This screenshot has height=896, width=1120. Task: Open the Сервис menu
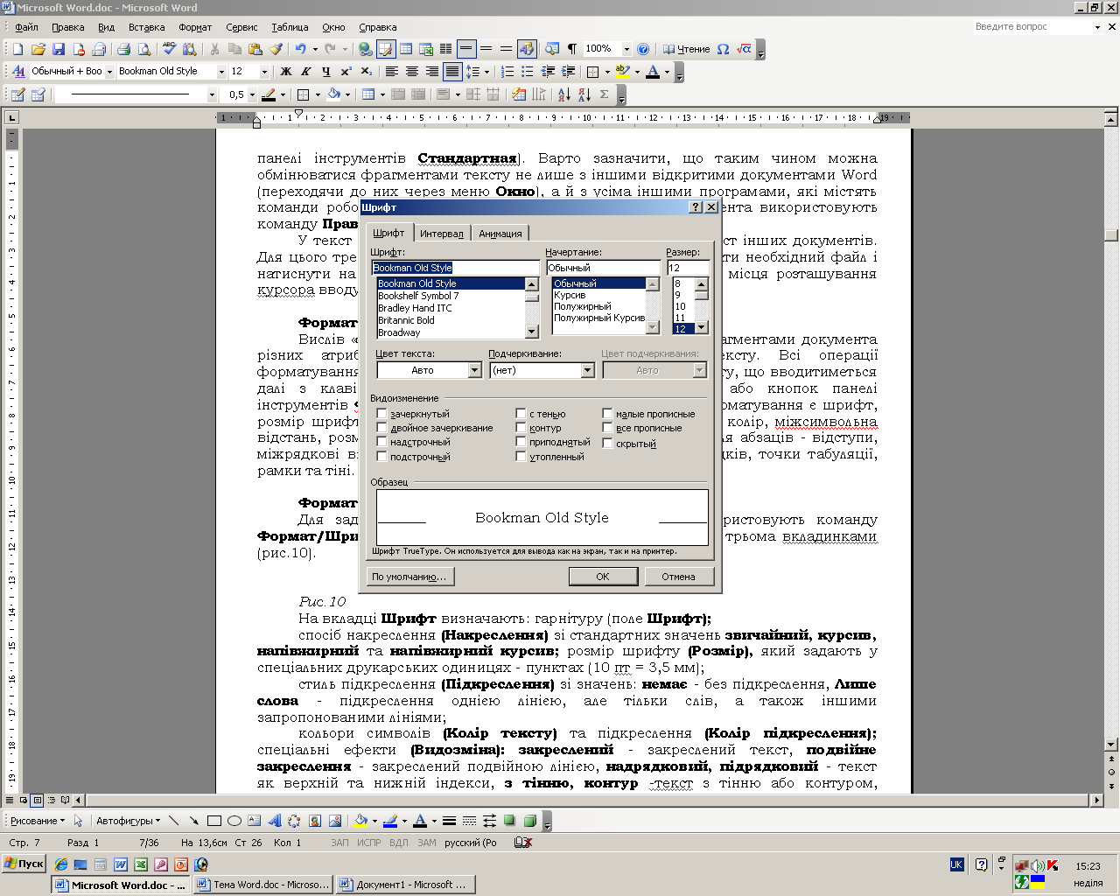(x=241, y=27)
